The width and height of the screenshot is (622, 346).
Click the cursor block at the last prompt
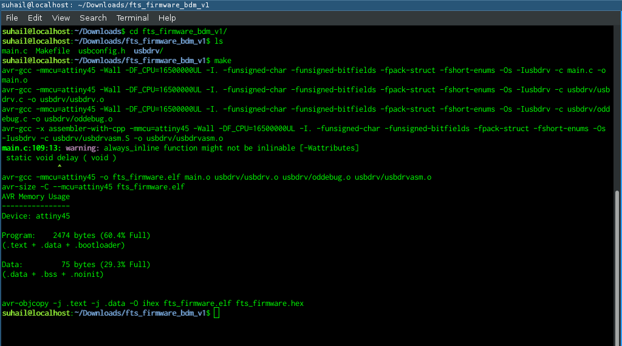[x=216, y=313]
